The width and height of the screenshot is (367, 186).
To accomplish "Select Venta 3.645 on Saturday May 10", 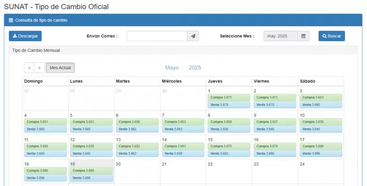I will 321,129.
